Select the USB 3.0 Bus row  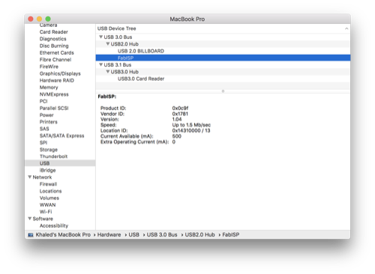coord(223,37)
